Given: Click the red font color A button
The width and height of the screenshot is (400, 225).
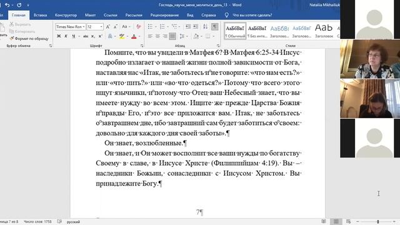Looking at the screenshot, I should pyautogui.click(x=134, y=36).
